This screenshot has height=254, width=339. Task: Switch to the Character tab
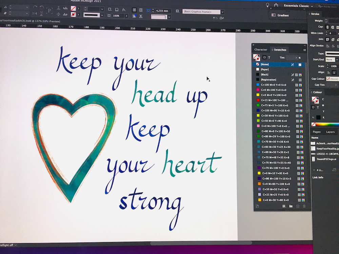tap(261, 49)
